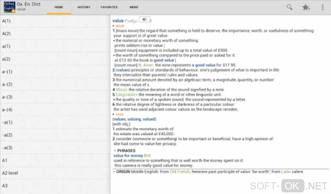Image resolution: width=331 pixels, height=194 pixels.
Task: Add word to favorites with star icon
Action: click(x=306, y=7)
